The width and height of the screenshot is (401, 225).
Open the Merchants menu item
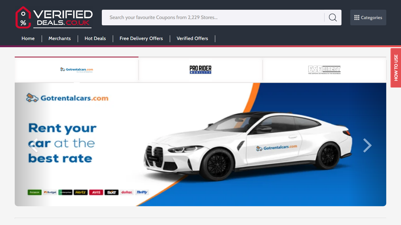60,38
